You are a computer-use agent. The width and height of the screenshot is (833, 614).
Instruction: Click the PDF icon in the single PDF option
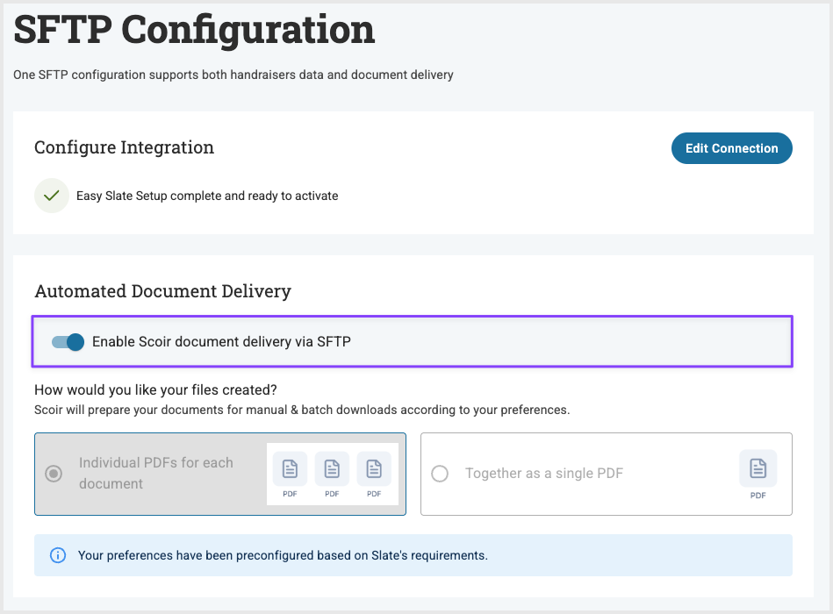(x=758, y=469)
